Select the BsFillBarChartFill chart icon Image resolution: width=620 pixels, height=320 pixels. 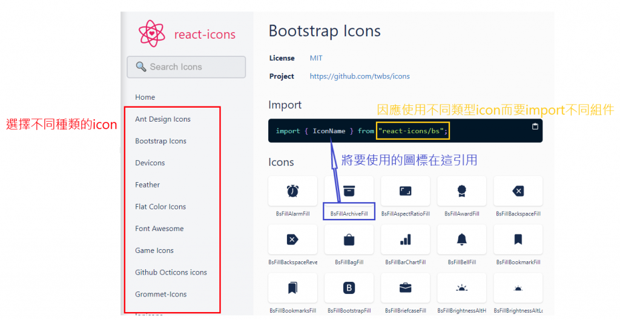[405, 240]
